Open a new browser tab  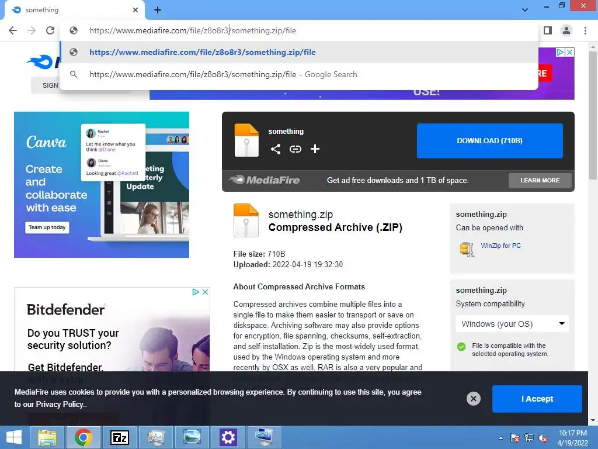point(158,10)
